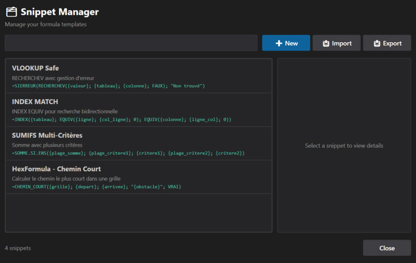
Task: Focus the snippet search field
Action: (x=131, y=43)
